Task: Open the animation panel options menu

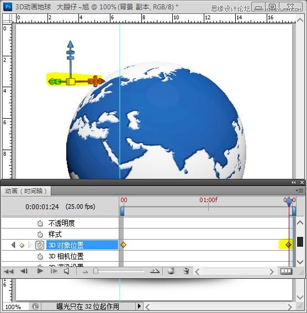Action: [299, 191]
